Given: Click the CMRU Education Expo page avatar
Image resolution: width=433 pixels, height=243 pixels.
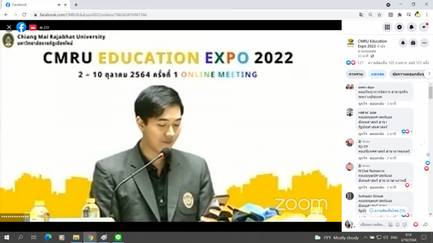Looking at the screenshot, I should [x=351, y=43].
